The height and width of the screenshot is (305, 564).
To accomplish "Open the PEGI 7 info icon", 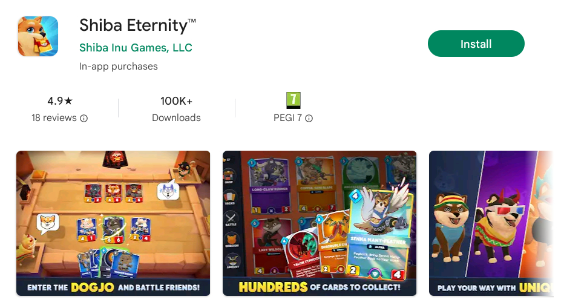I will point(309,119).
